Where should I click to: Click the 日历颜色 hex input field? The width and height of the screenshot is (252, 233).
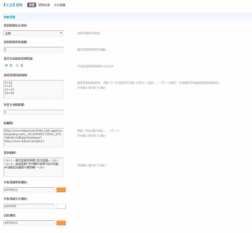(x=28, y=223)
